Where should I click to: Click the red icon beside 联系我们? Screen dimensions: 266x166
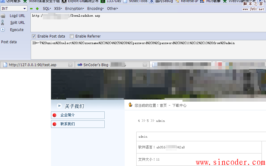click(54, 124)
